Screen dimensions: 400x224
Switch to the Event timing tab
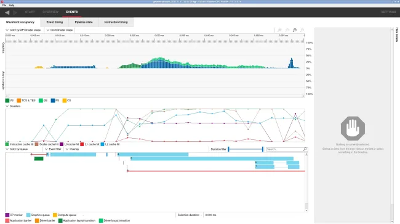pos(55,22)
